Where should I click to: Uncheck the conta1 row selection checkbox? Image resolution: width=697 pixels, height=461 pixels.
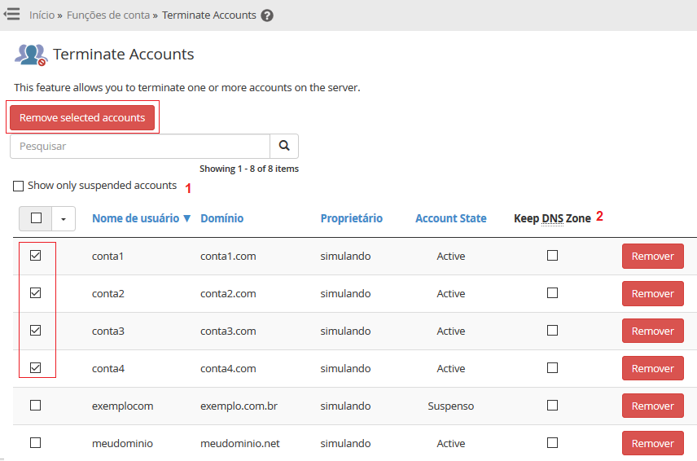36,256
